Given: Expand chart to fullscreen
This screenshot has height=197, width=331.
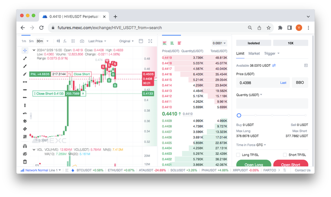Looking at the screenshot, I should (150, 41).
